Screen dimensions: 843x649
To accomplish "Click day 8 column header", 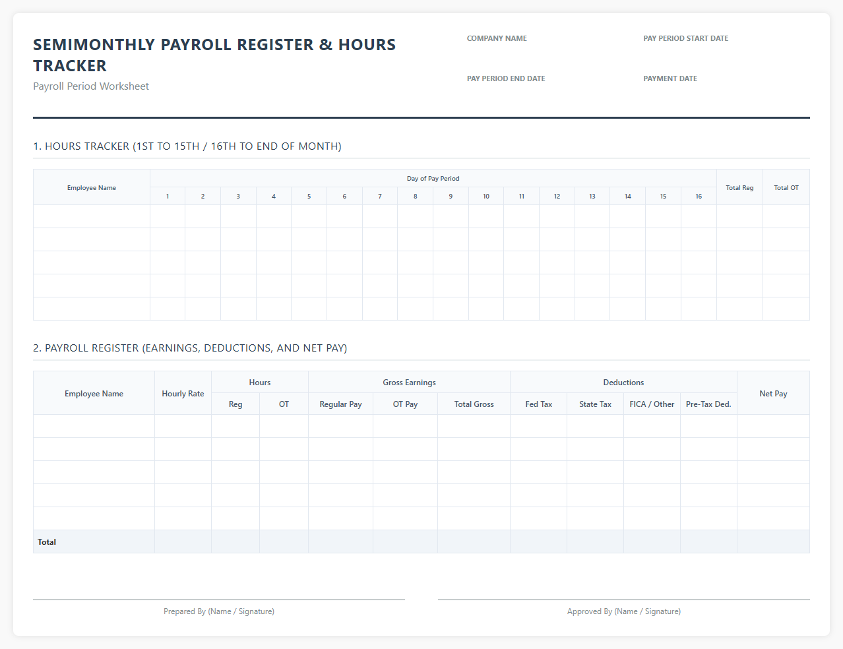I will click(416, 197).
